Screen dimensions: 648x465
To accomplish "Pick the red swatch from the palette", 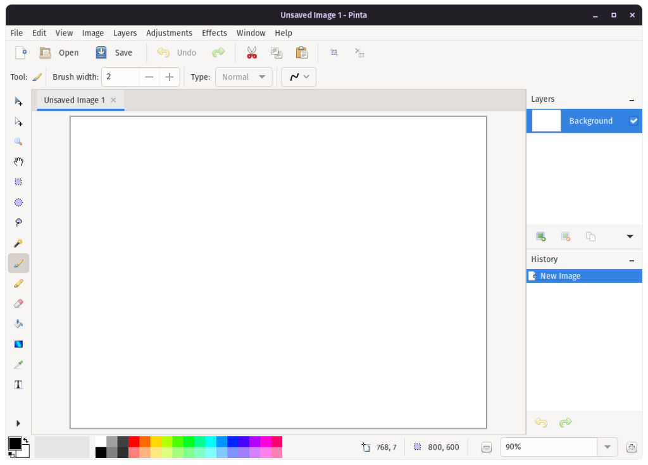I will pos(133,442).
